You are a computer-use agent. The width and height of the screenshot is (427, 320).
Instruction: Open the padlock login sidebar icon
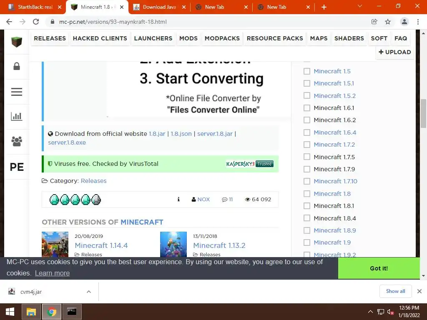17,66
